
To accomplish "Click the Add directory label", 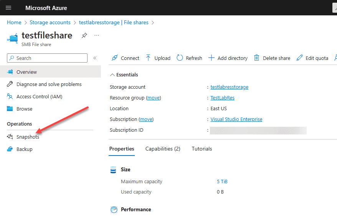I will click(x=232, y=58).
